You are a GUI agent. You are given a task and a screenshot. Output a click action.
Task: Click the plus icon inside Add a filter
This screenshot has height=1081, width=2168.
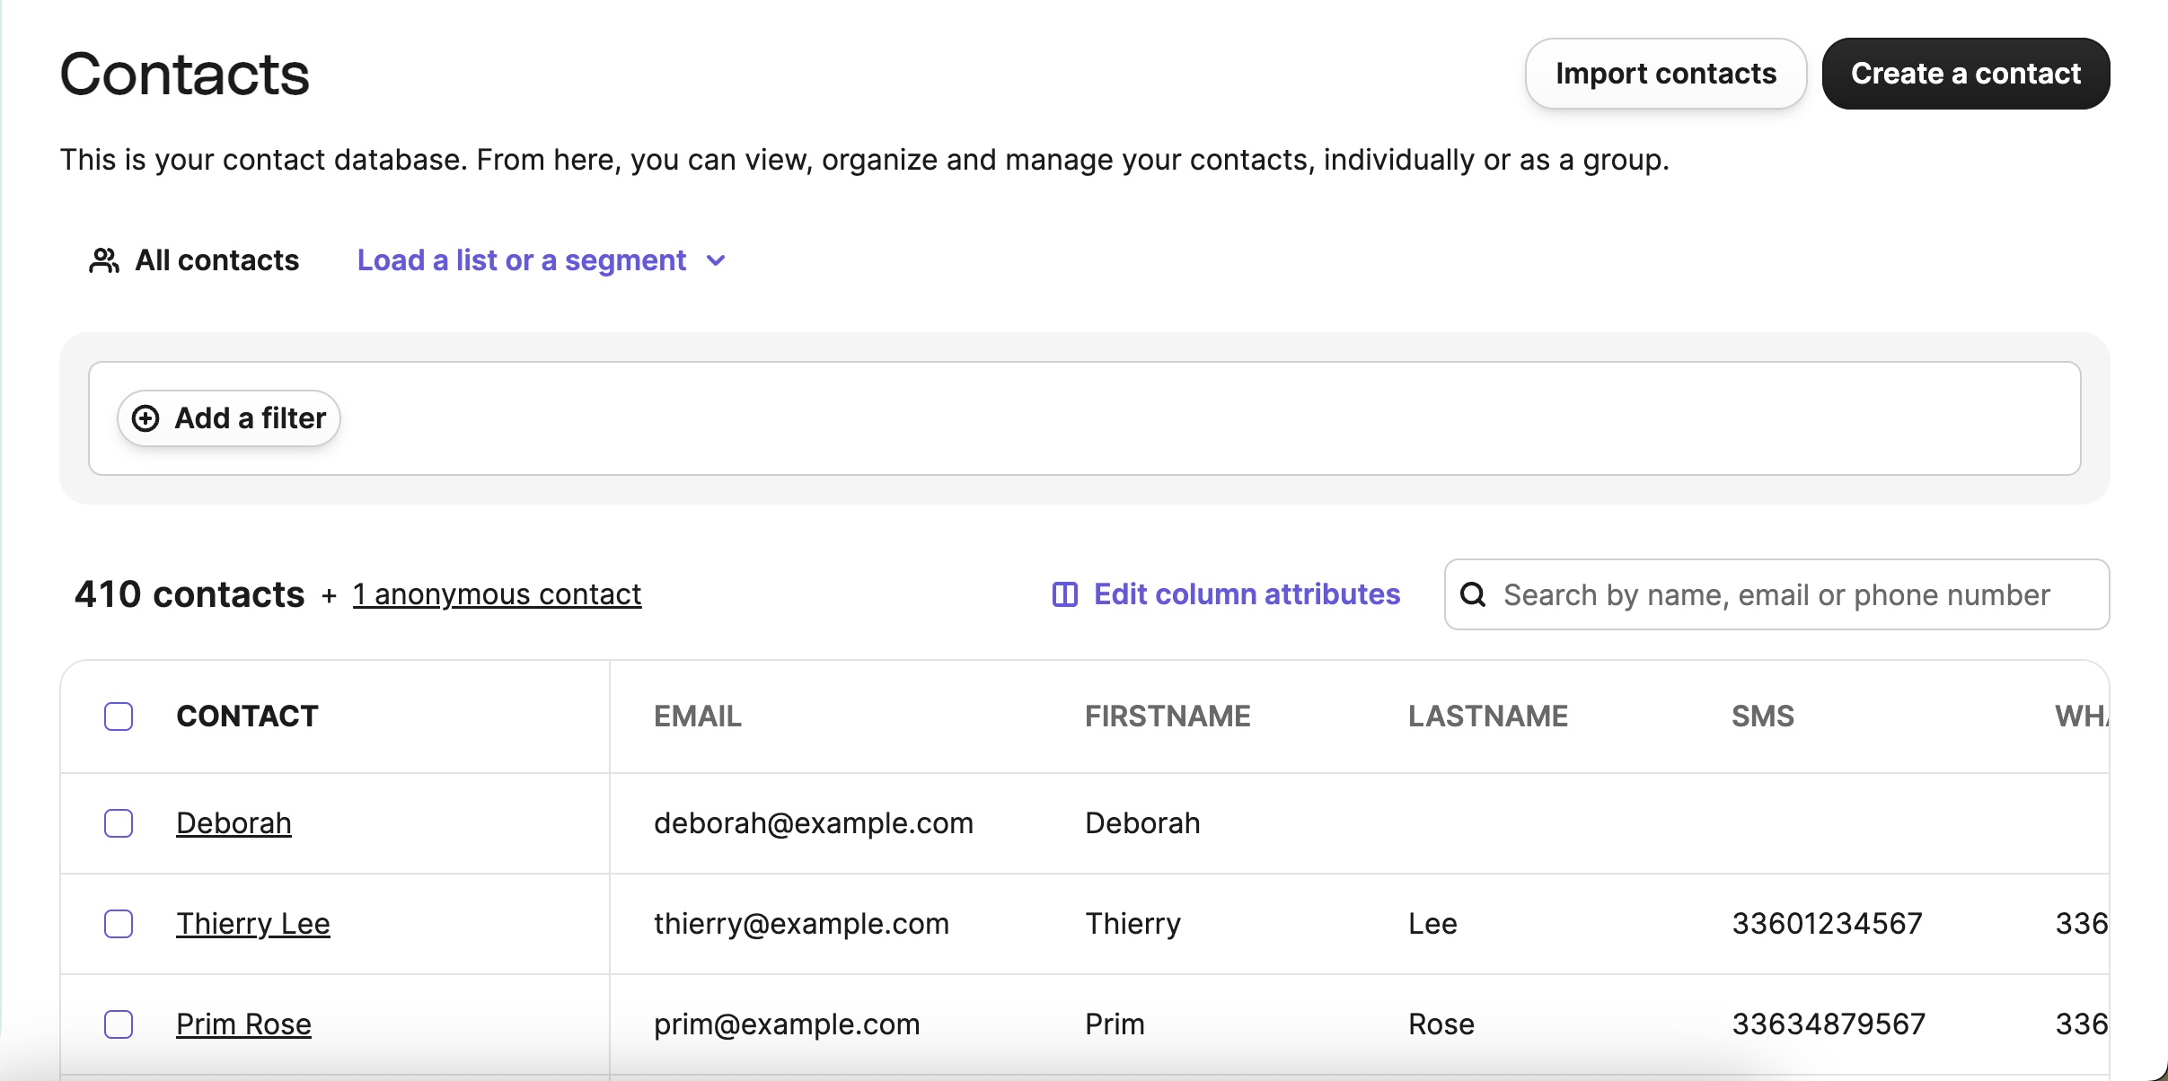pos(146,418)
